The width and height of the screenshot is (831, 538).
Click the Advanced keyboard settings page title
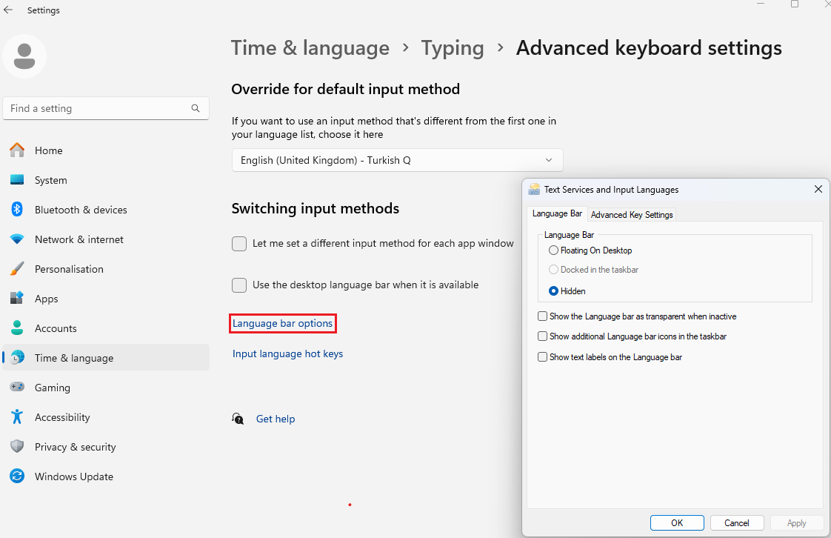pyautogui.click(x=649, y=48)
